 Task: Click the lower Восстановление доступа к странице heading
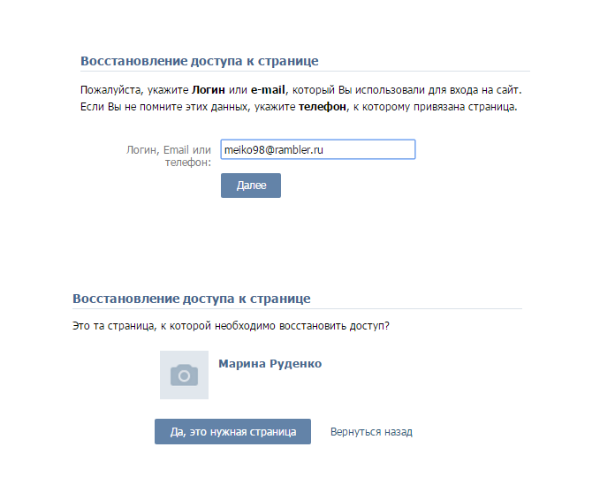(x=192, y=299)
